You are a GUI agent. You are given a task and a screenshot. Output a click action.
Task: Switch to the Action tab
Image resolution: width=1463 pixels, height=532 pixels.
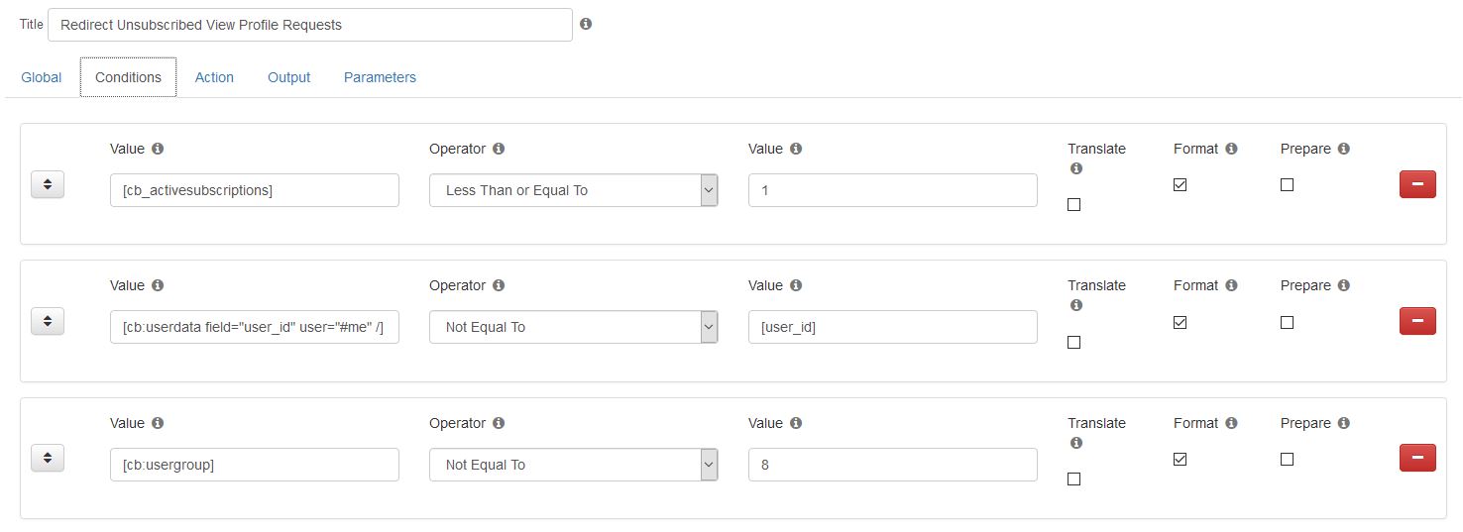point(214,77)
